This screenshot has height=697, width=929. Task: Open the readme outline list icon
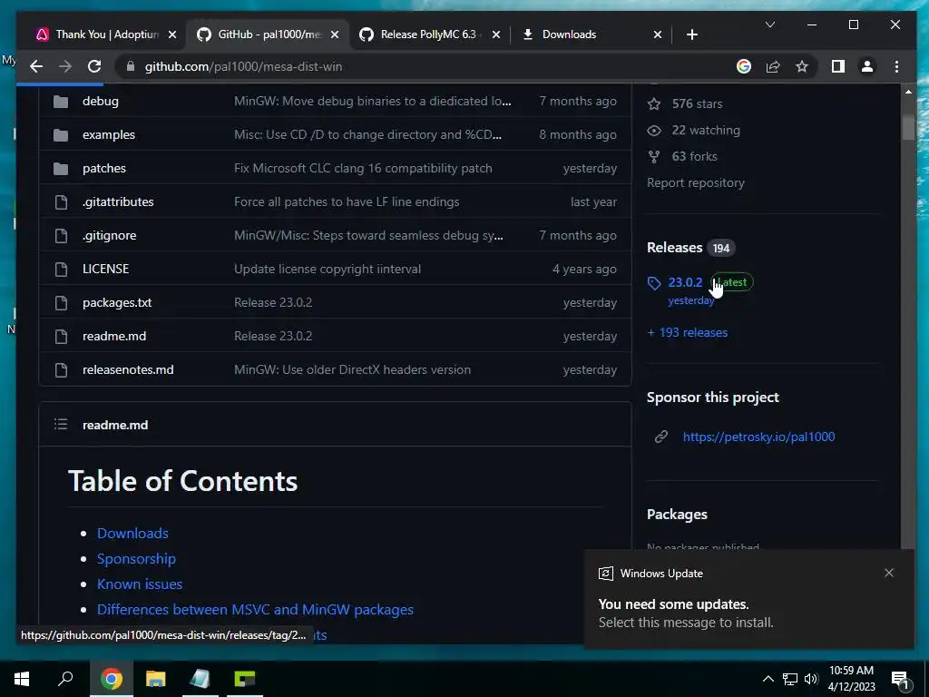coord(61,425)
